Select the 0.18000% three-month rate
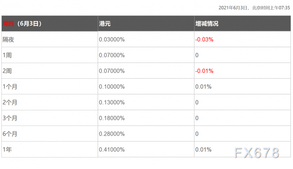293x169 pixels. [112, 118]
